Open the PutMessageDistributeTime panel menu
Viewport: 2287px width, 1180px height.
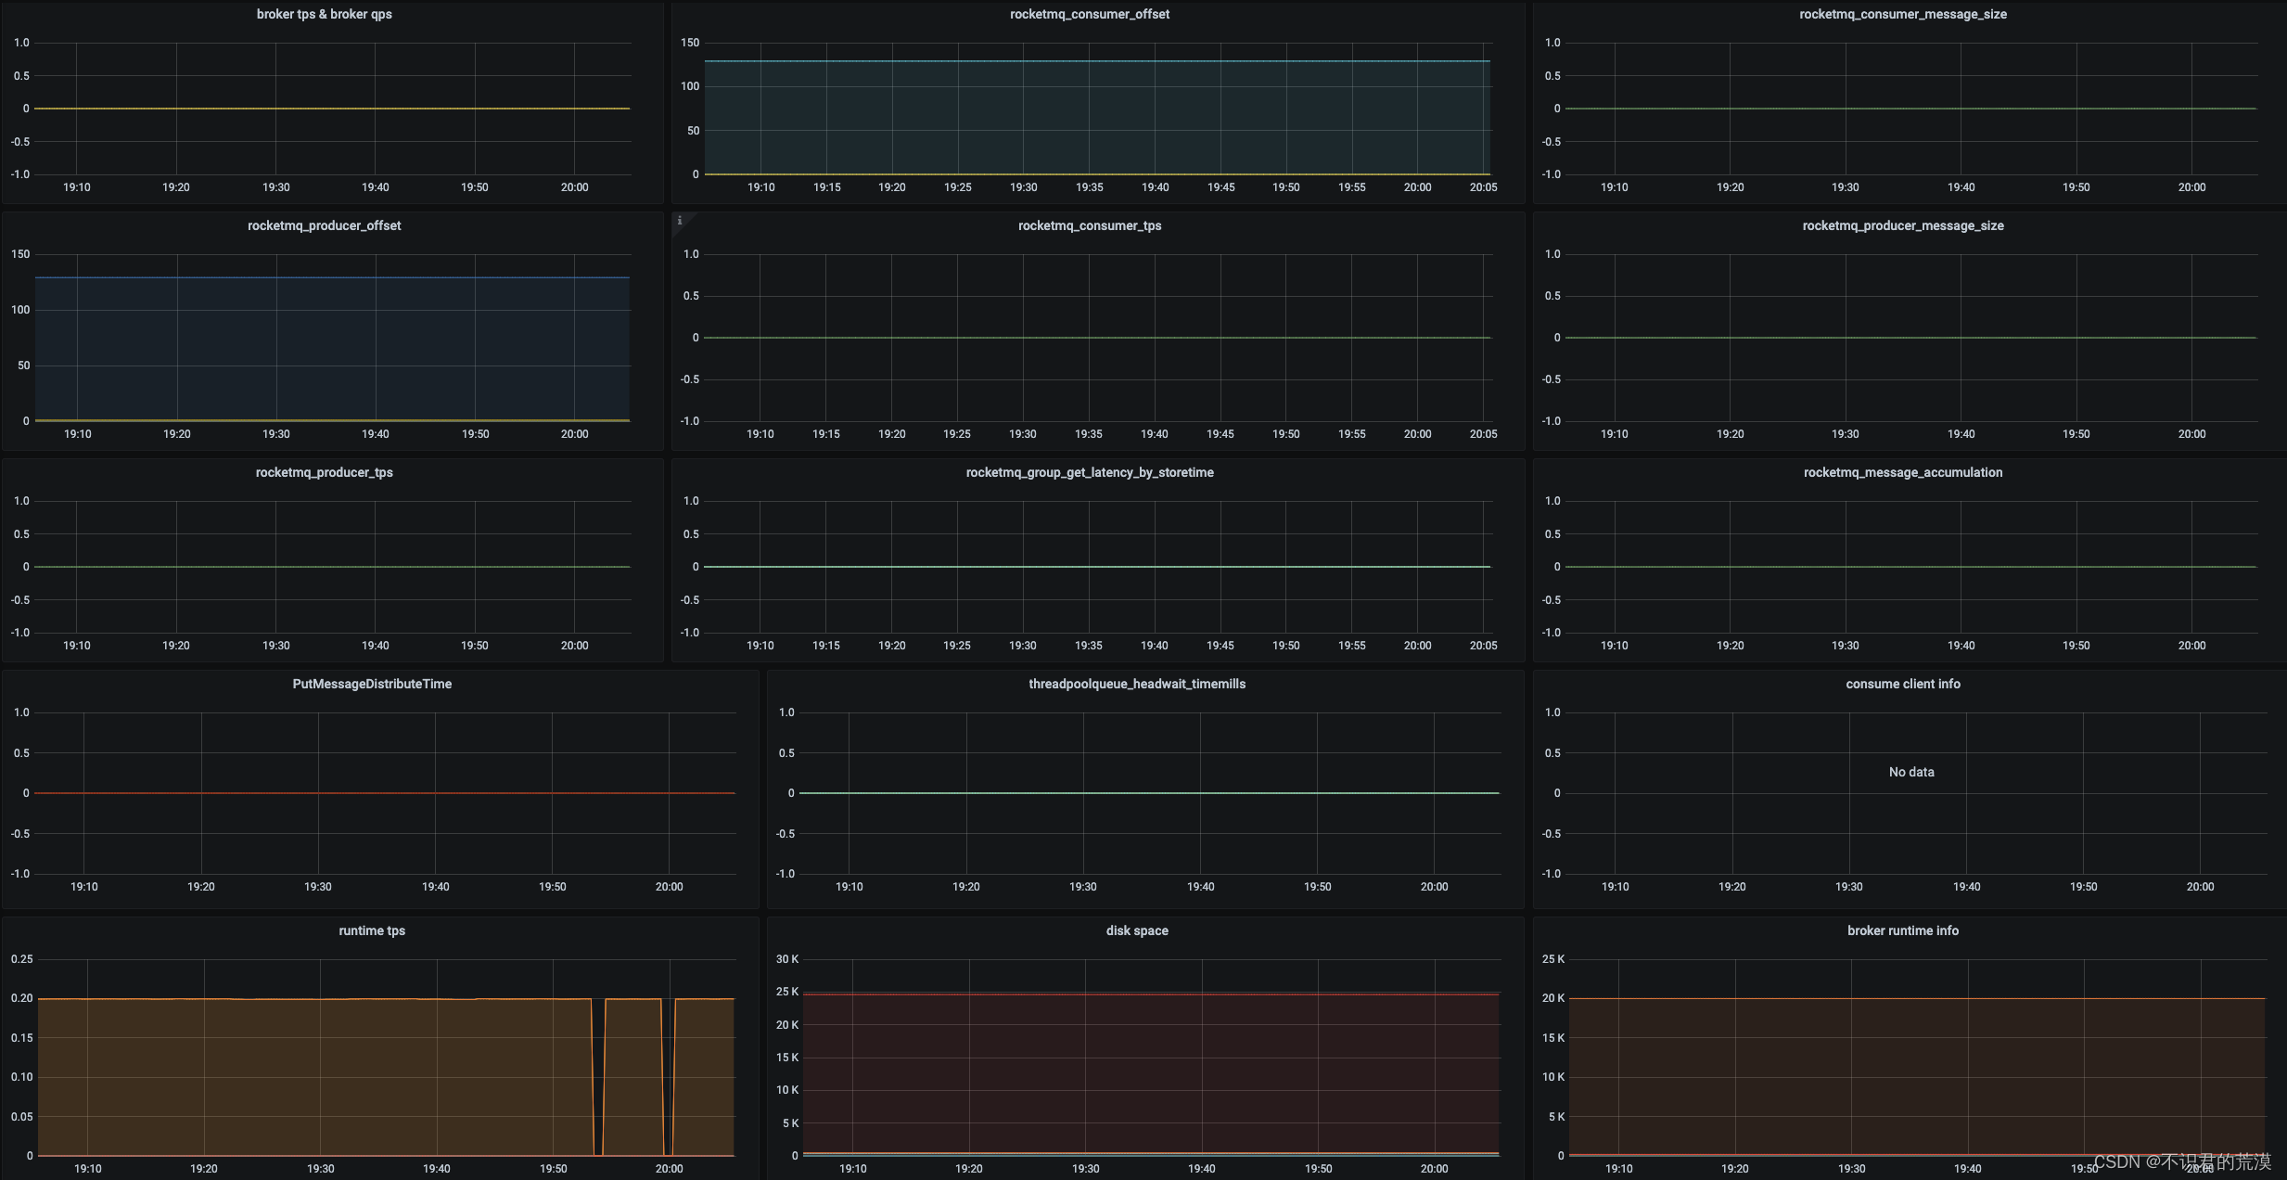[372, 684]
